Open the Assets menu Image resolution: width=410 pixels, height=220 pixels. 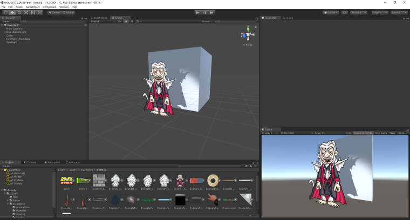(19, 7)
